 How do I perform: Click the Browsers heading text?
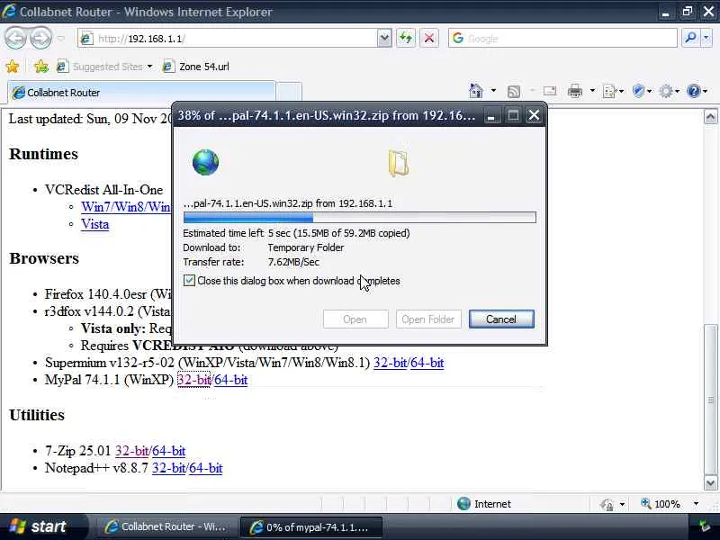click(x=44, y=258)
